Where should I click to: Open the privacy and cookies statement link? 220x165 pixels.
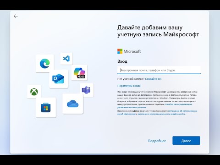[x=161, y=114]
